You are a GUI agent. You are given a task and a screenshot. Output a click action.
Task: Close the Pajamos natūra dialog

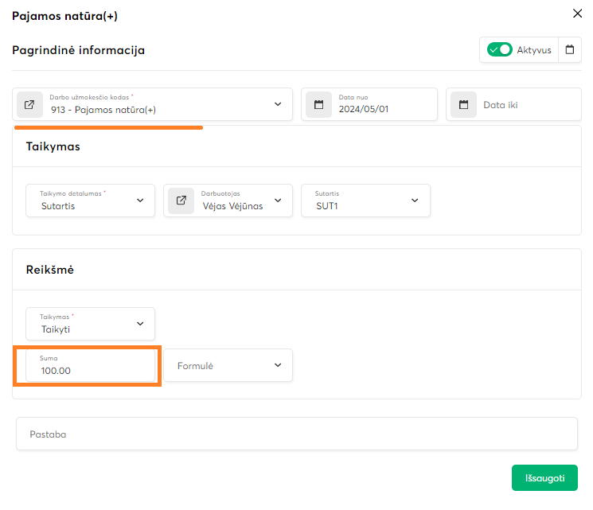point(577,13)
